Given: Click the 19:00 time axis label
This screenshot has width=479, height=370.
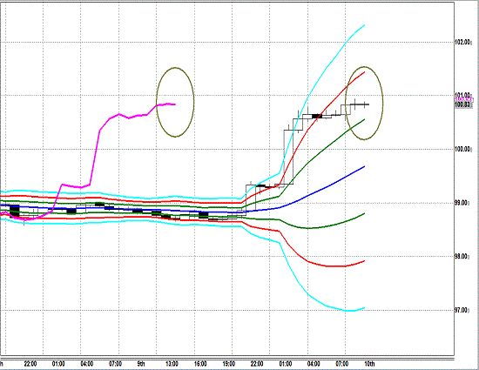Looking at the screenshot, I should coord(229,364).
